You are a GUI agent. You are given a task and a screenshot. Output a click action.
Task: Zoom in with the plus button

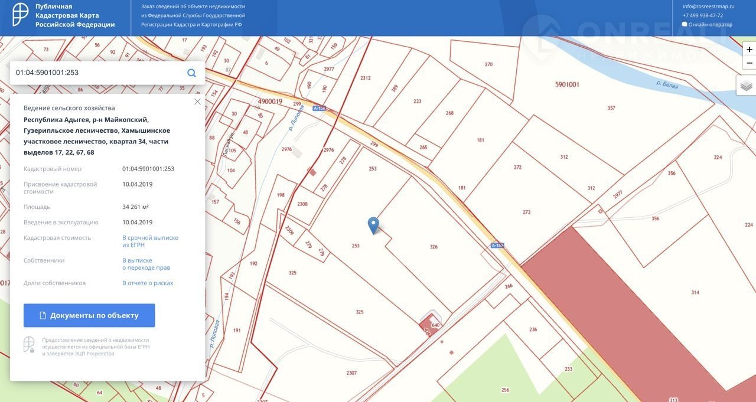coord(749,50)
